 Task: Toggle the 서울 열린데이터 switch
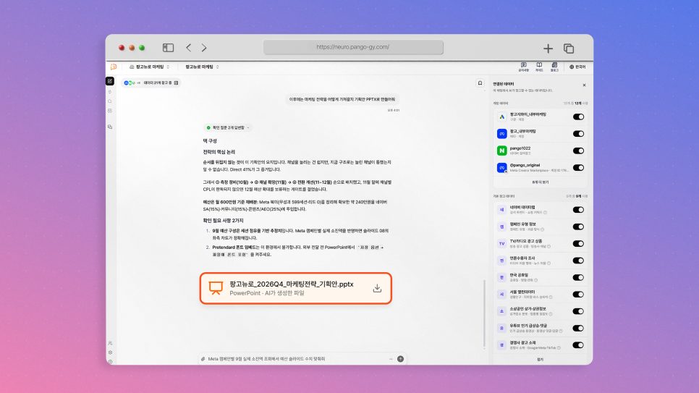[578, 295]
